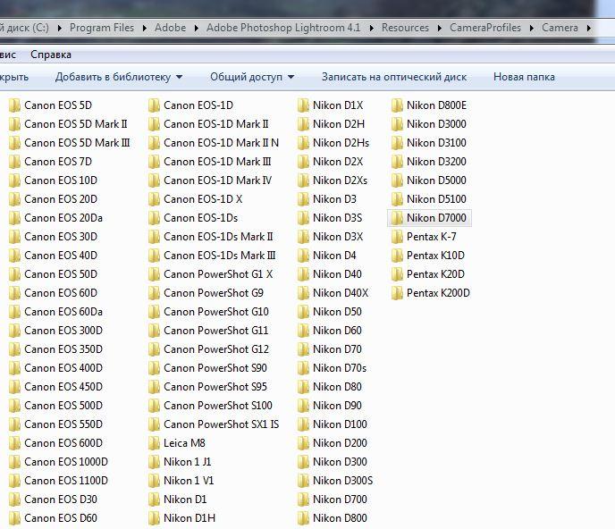Click Записать на оптический диск button
This screenshot has width=615, height=529.
(x=394, y=77)
